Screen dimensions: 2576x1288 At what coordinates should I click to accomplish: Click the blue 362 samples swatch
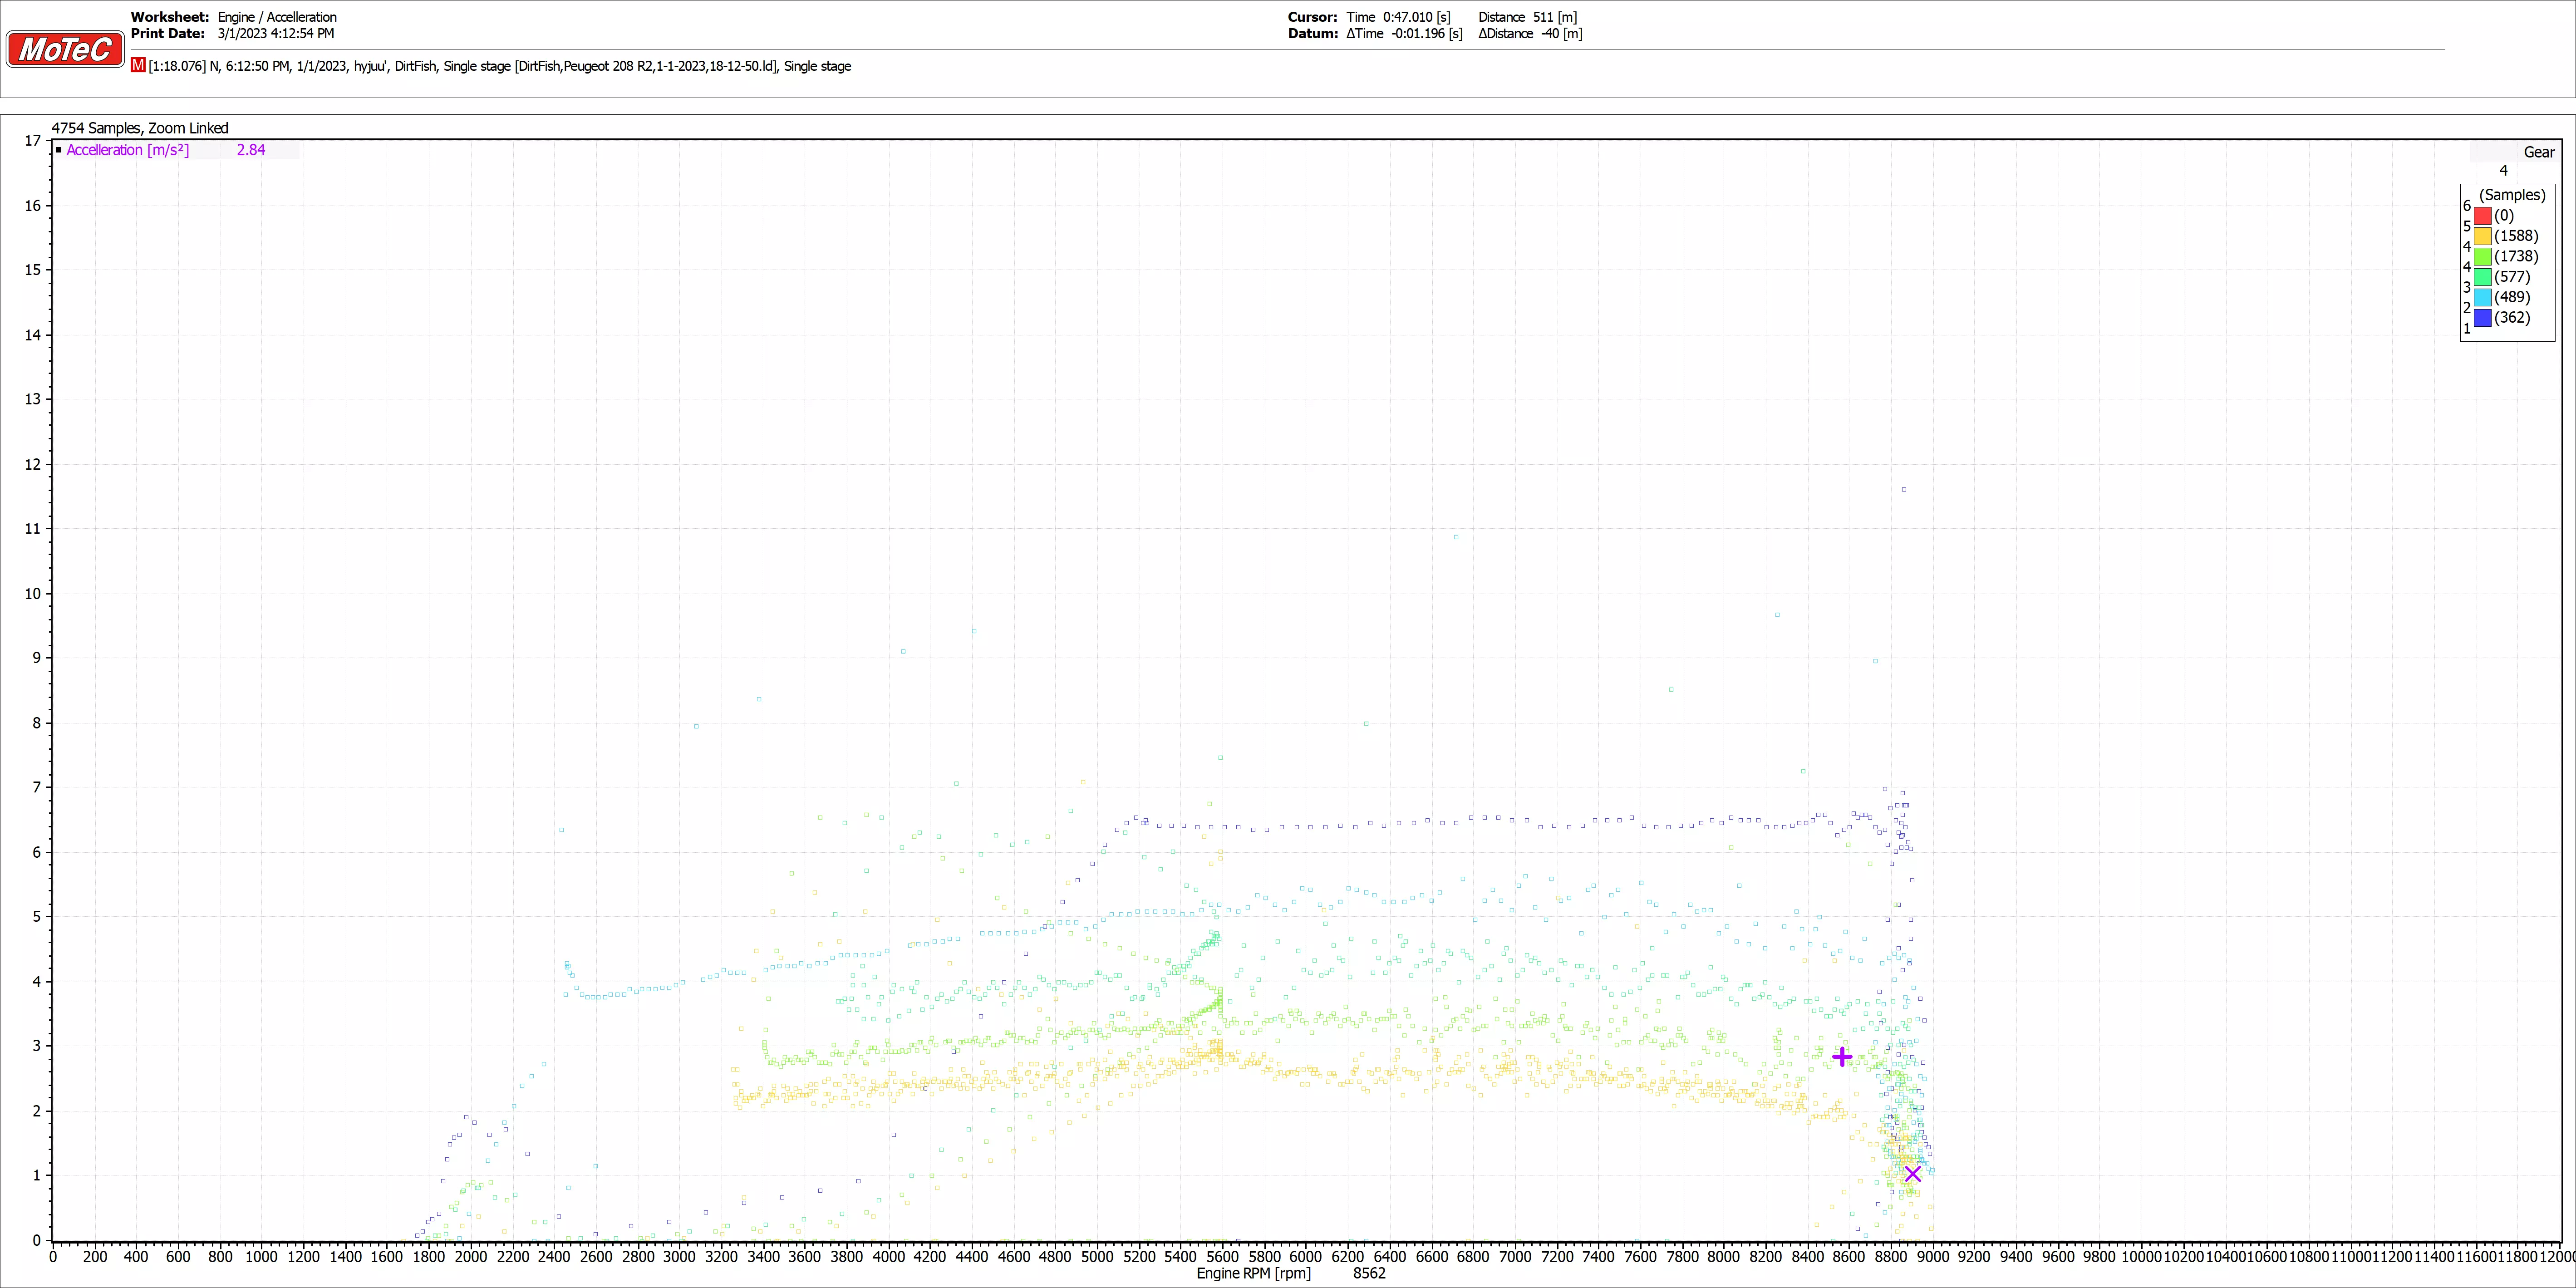click(x=2482, y=318)
